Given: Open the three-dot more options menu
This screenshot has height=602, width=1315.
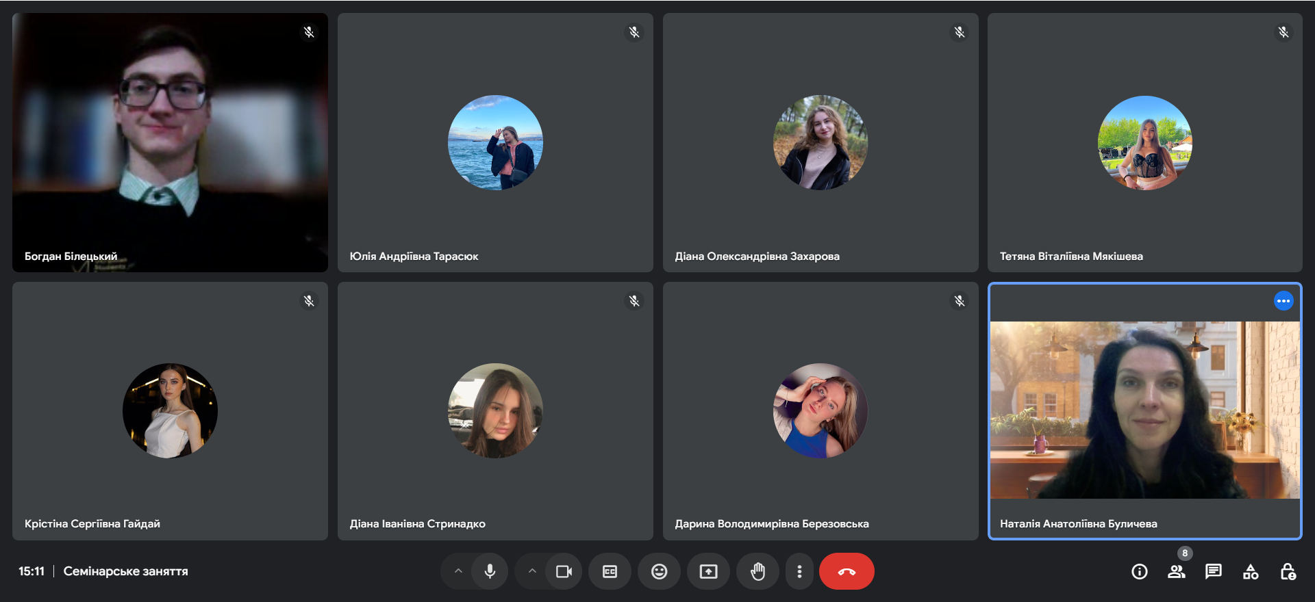Looking at the screenshot, I should click(x=799, y=572).
